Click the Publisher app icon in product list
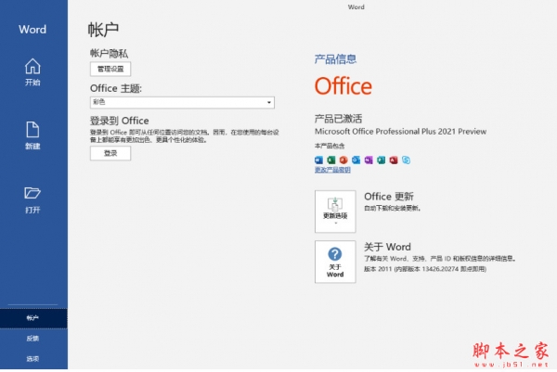The width and height of the screenshot is (557, 372). pos(382,160)
